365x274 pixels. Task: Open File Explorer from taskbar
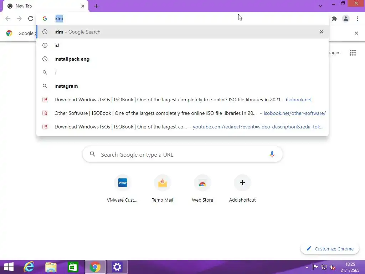click(x=51, y=267)
